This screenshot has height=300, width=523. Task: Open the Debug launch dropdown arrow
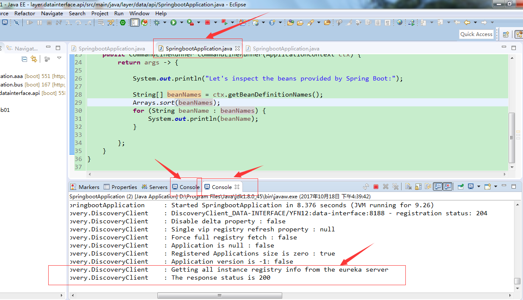164,22
